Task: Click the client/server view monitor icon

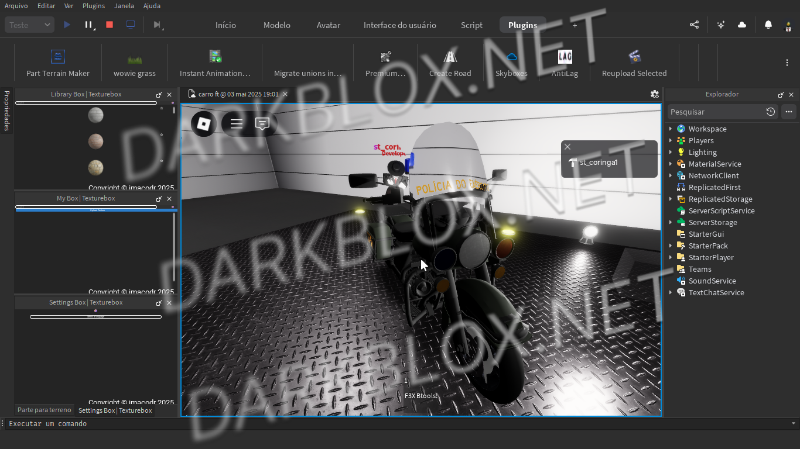Action: 131,25
